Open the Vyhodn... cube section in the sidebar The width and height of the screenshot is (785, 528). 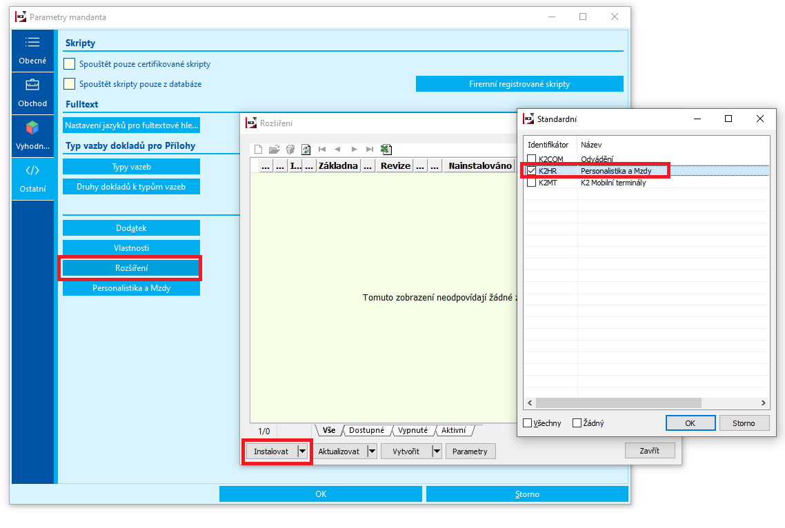click(x=32, y=136)
